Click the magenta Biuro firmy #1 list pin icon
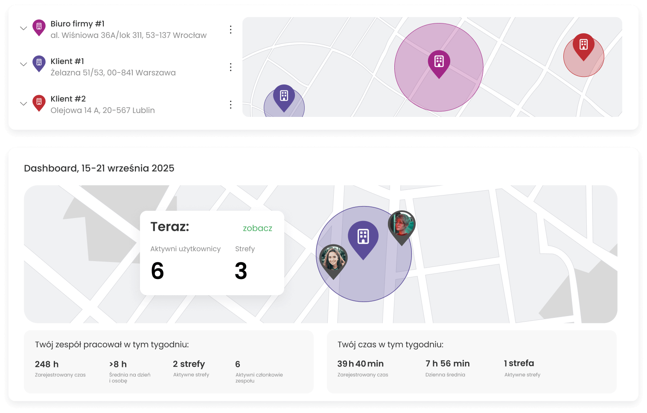 (39, 27)
